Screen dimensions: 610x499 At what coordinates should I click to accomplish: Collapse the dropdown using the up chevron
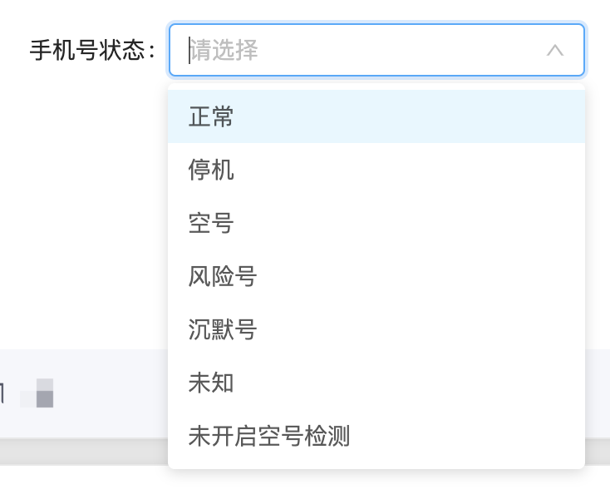click(555, 50)
